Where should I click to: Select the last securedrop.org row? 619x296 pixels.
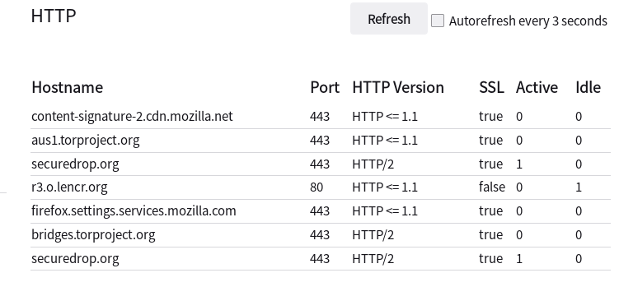[x=321, y=259]
